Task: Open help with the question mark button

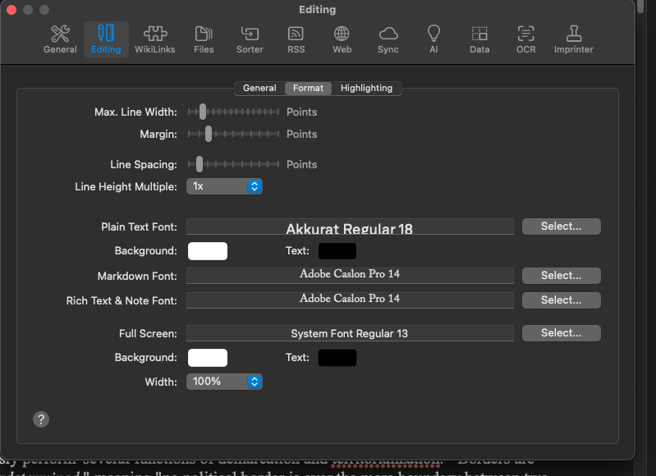Action: point(41,419)
